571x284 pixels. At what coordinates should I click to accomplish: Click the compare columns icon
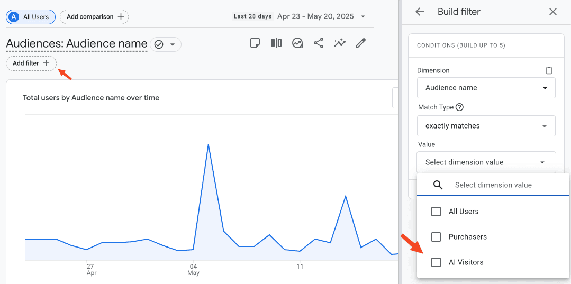276,43
